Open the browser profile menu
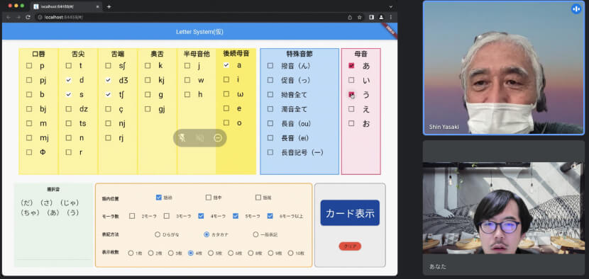The height and width of the screenshot is (279, 589). [x=381, y=17]
